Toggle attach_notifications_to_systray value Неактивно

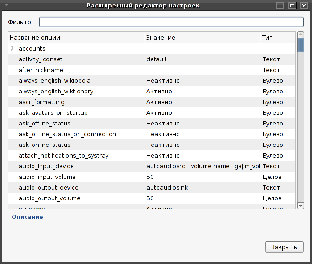click(163, 156)
